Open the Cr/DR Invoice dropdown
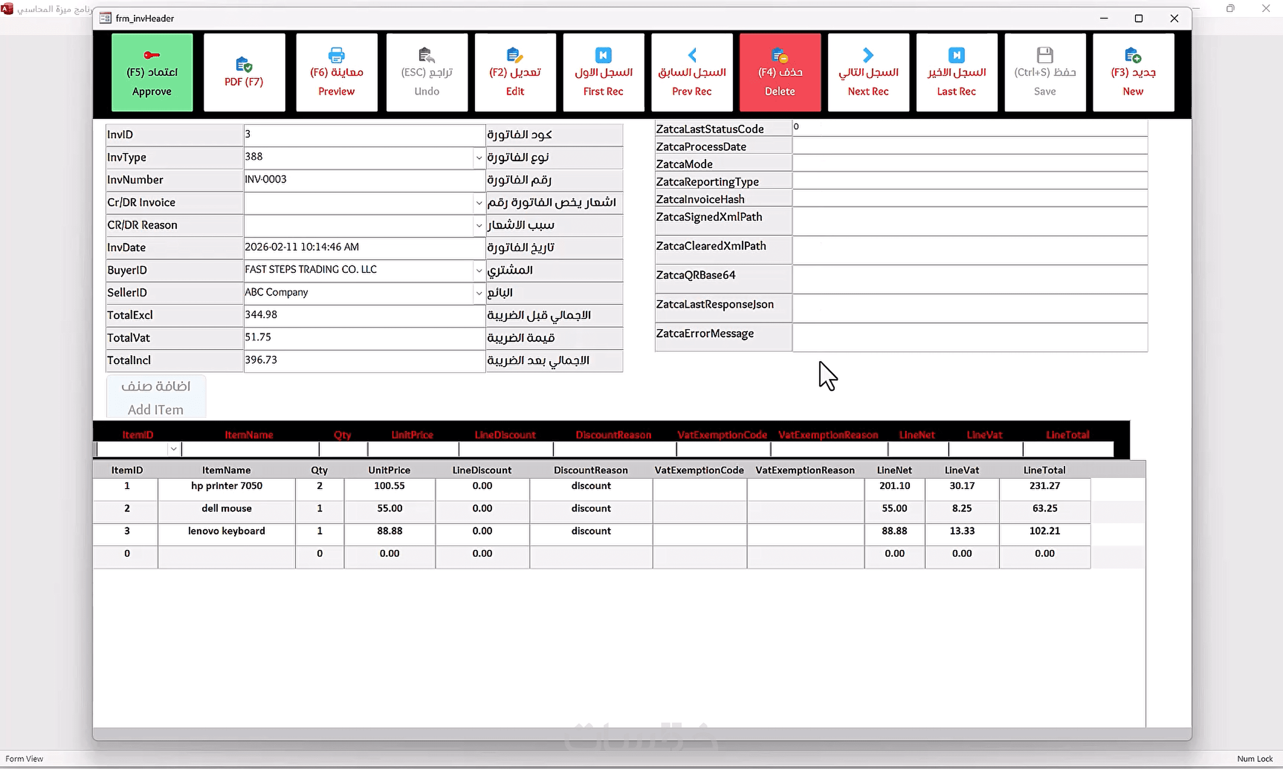Viewport: 1283px width, 769px height. click(x=479, y=203)
